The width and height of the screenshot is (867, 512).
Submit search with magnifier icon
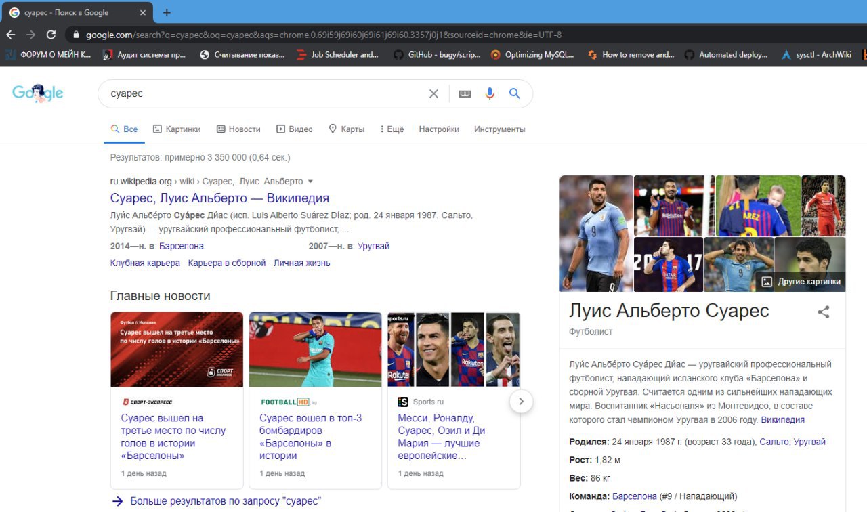point(515,93)
